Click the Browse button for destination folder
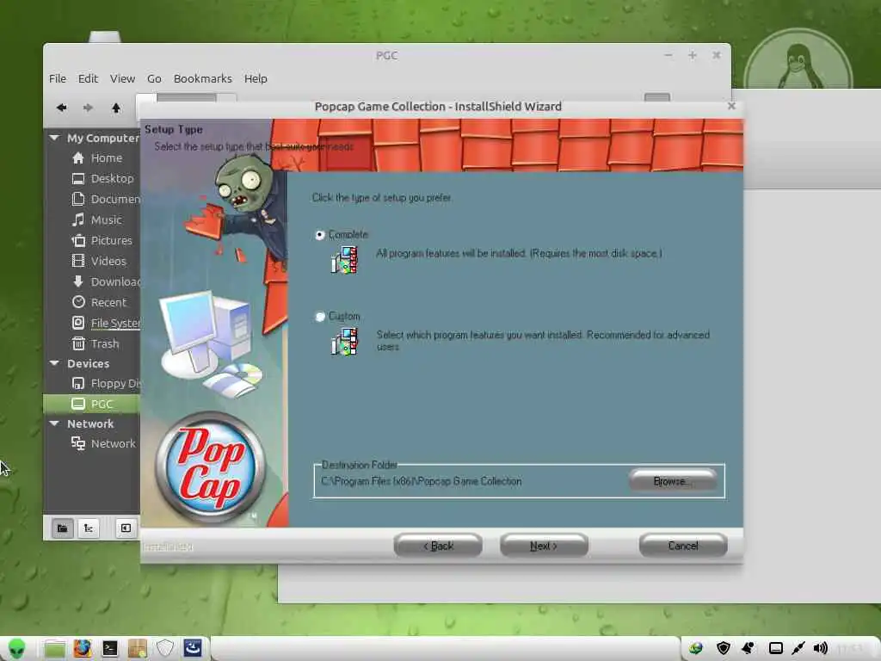 pyautogui.click(x=672, y=481)
